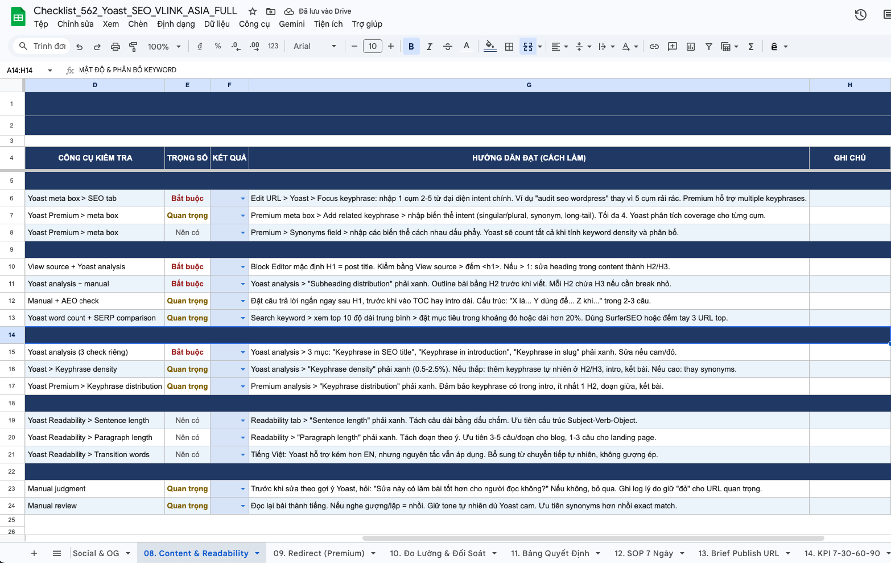Toggle strikethrough formatting

point(448,47)
